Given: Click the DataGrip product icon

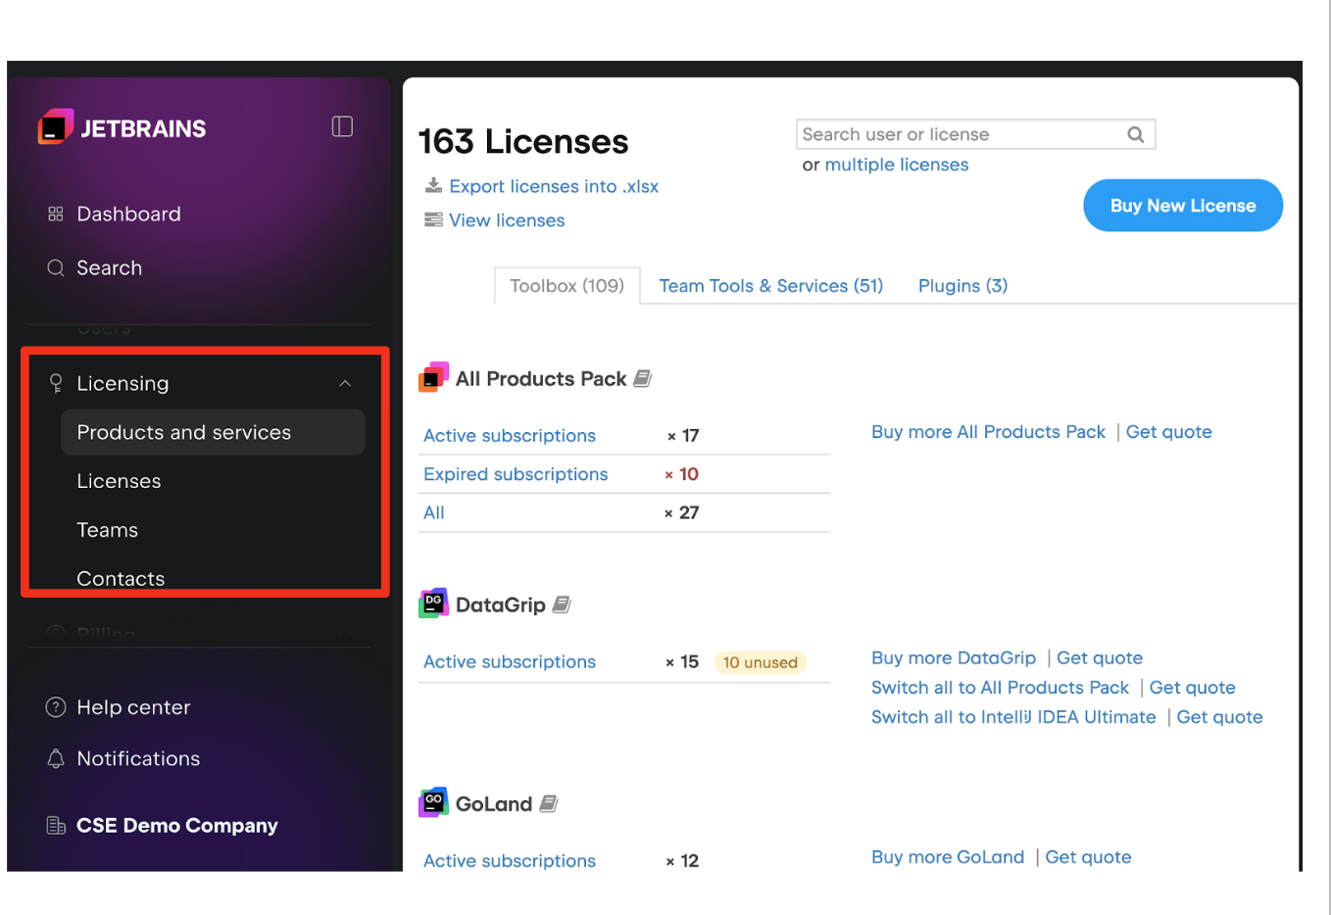Looking at the screenshot, I should coord(433,604).
